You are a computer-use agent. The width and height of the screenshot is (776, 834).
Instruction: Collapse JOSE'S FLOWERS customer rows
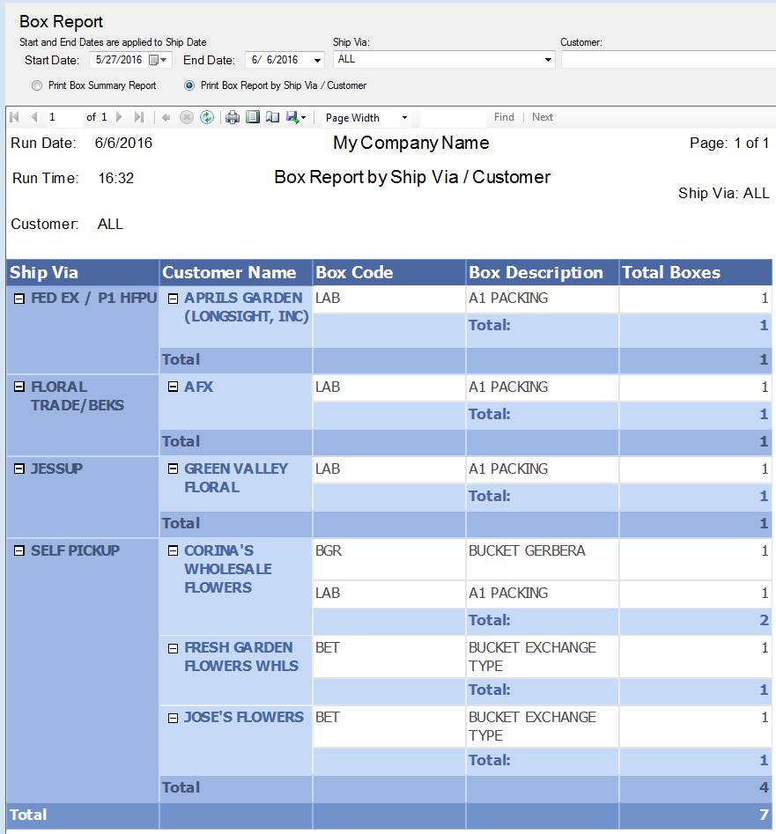coord(173,719)
